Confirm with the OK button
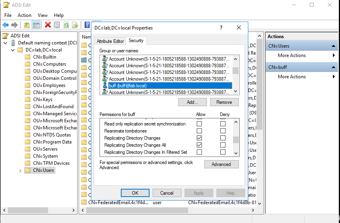 click(x=135, y=193)
